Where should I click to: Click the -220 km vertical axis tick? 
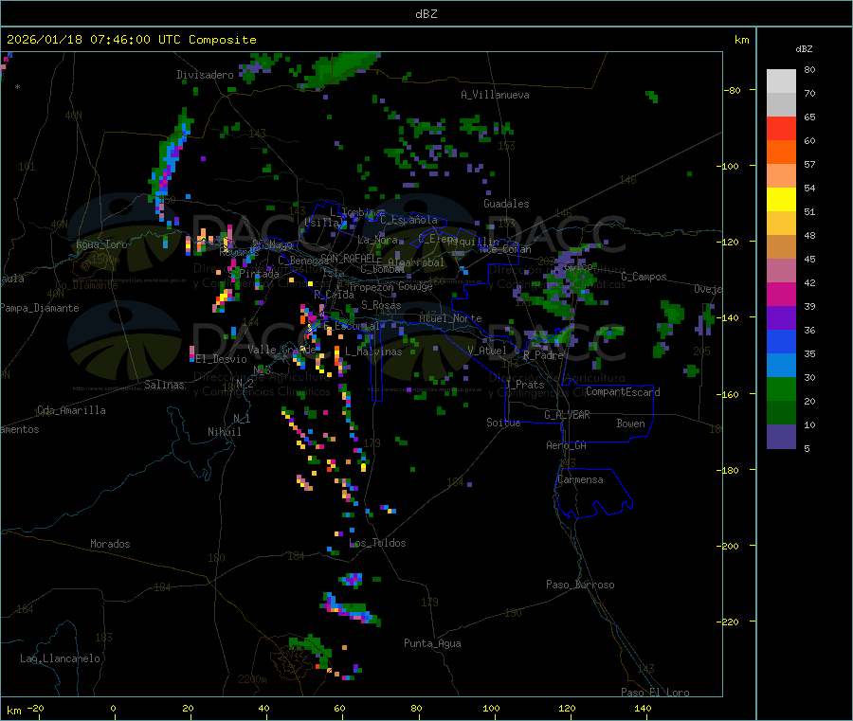(730, 622)
